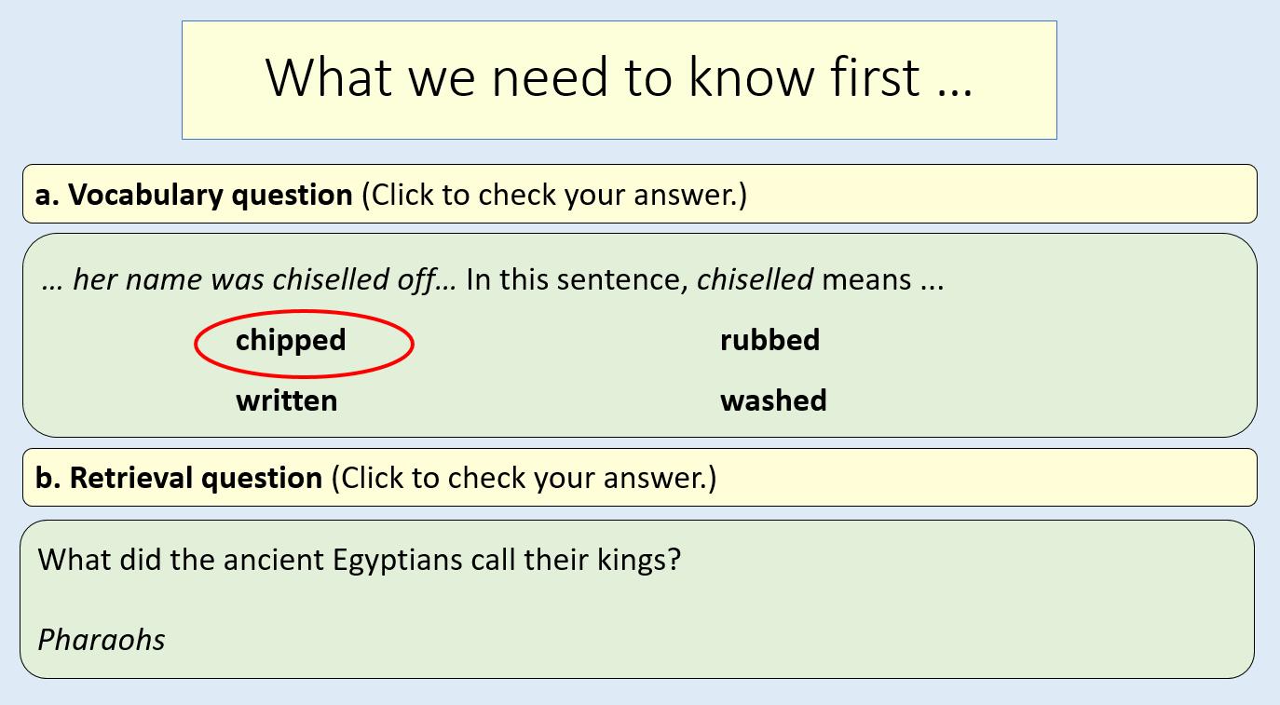
Task: Click 'Click to check your answer' in vocabulary bar
Action: 554,195
